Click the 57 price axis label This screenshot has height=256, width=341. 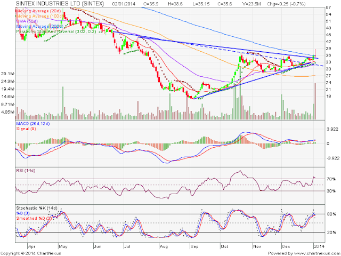tap(328, 7)
